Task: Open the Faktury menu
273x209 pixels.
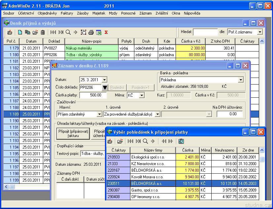Action: pos(67,13)
